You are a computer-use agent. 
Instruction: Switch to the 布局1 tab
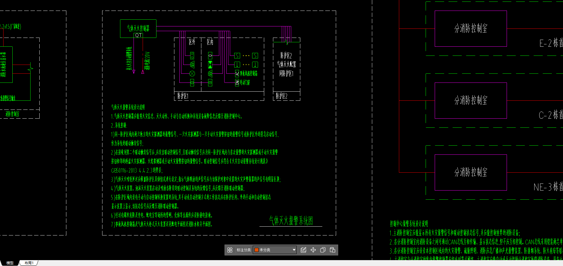29,263
